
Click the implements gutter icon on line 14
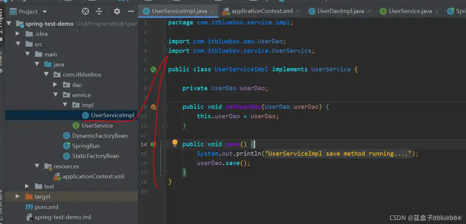[x=153, y=144]
